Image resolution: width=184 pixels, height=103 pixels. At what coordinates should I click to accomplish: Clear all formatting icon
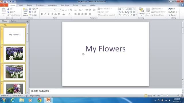coord(71,10)
